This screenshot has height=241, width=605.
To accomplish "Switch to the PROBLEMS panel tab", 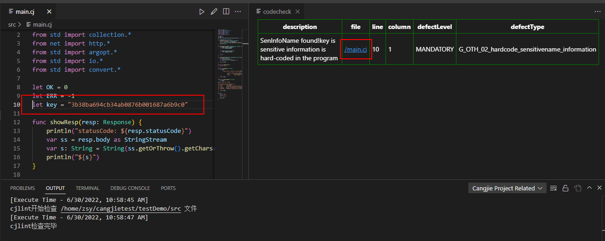I will pos(23,188).
